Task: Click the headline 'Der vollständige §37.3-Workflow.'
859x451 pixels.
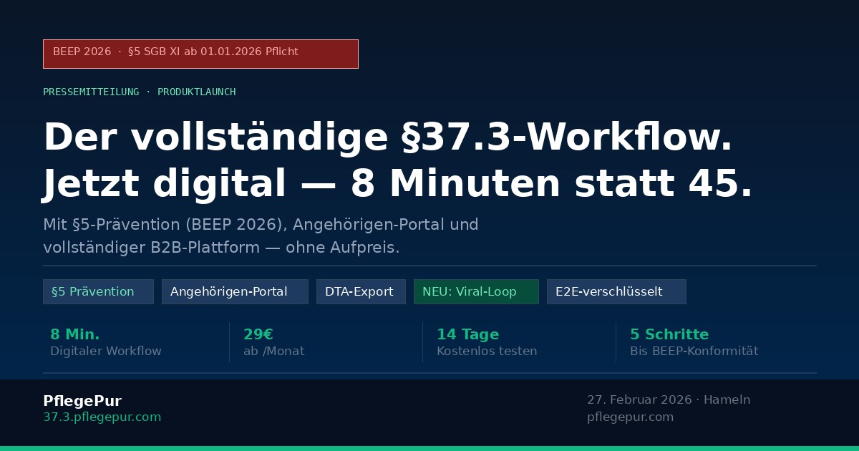Action: point(387,137)
